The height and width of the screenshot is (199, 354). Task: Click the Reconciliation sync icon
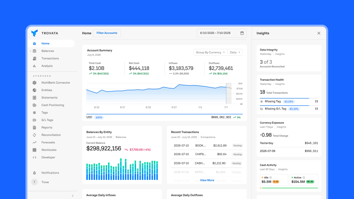[34, 135]
